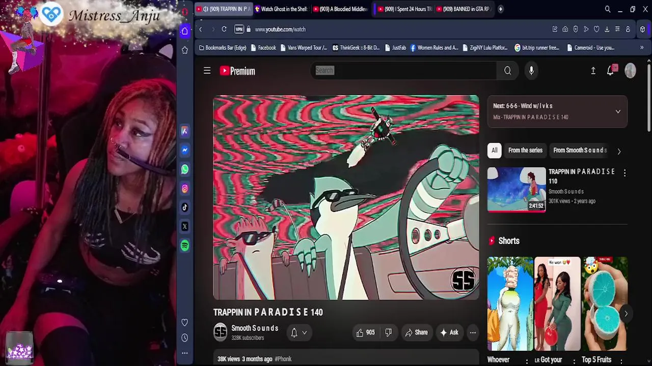Open options for 'Whoever' short

527,360
